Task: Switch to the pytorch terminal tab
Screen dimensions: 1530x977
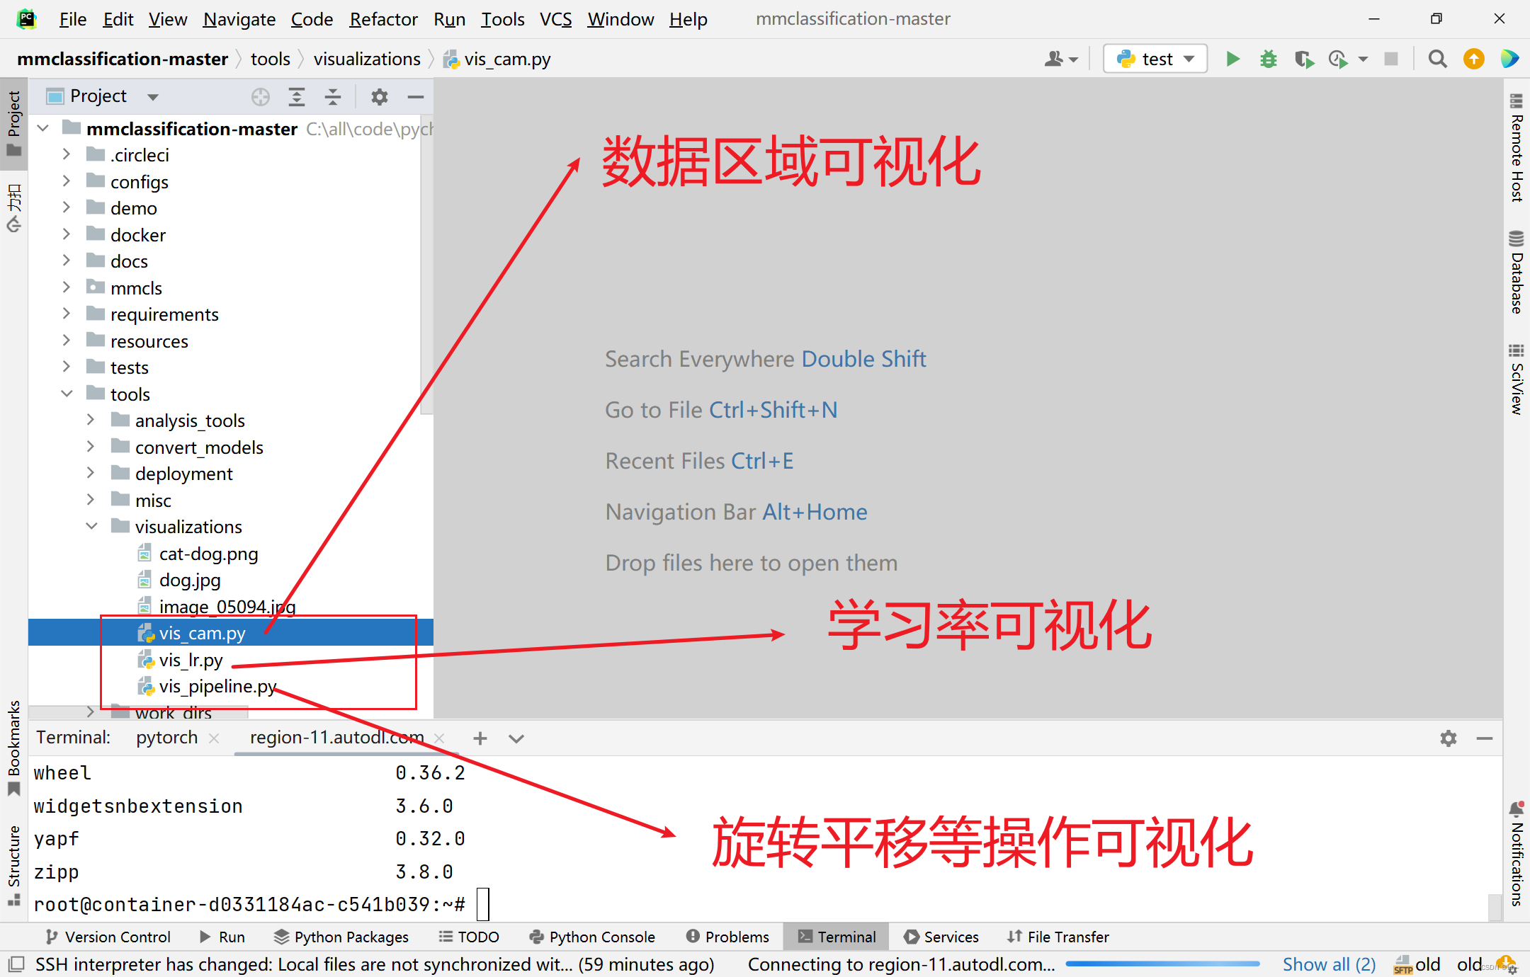Action: tap(167, 738)
